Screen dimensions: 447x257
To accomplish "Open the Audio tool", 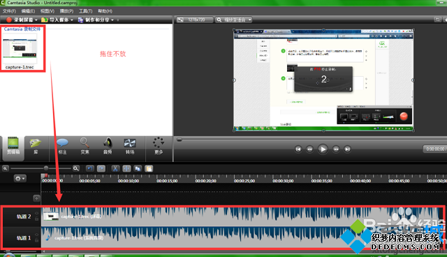I will coord(108,146).
